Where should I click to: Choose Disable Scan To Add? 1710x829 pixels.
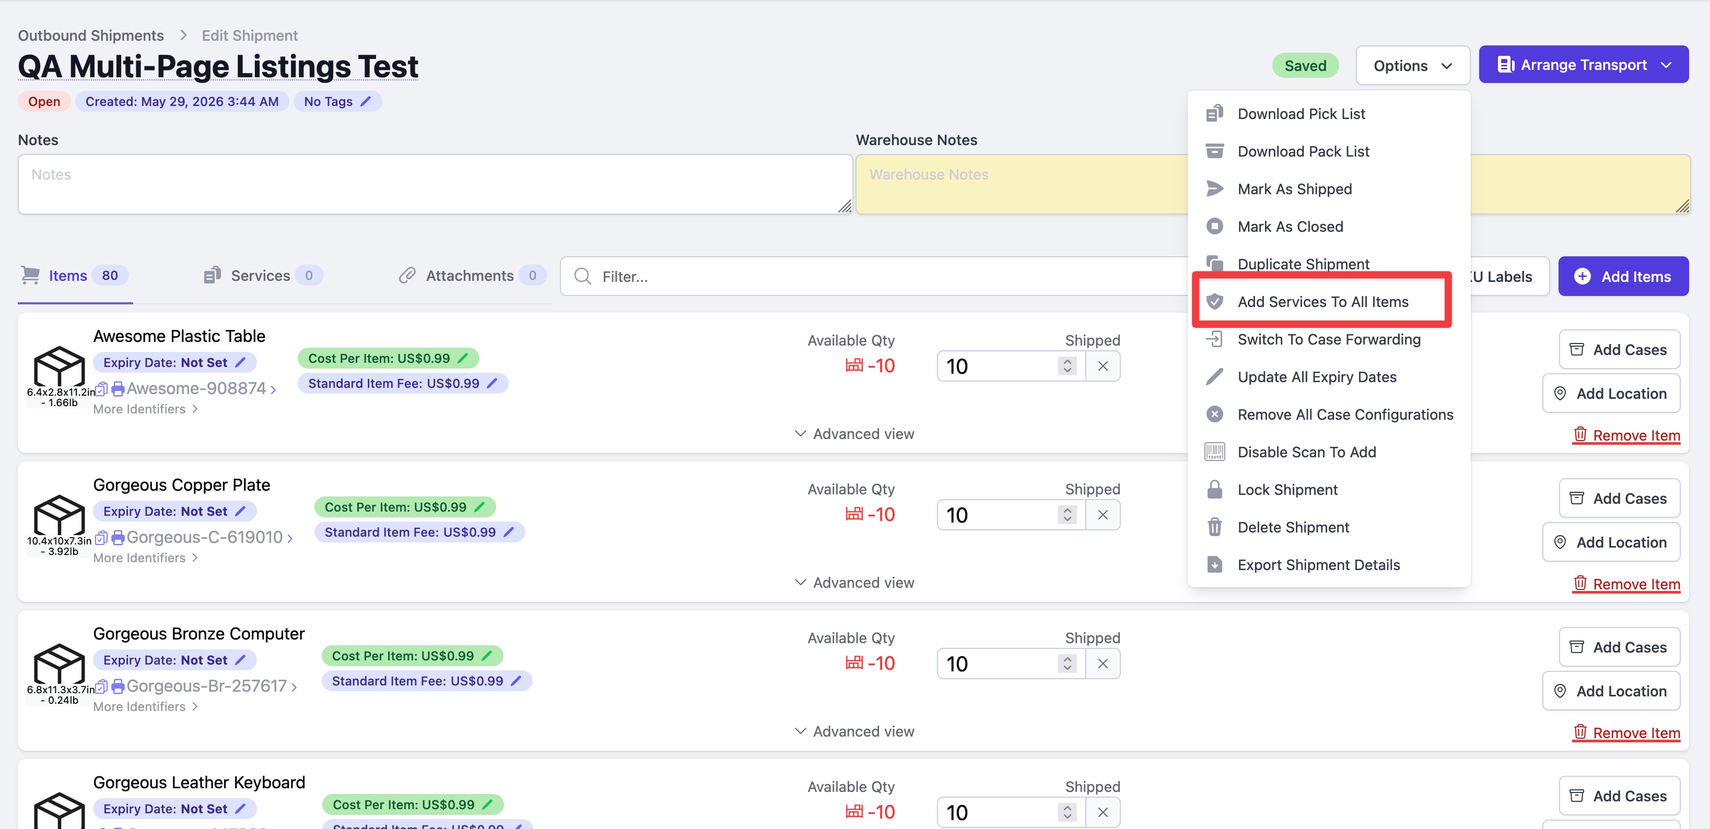click(1328, 452)
